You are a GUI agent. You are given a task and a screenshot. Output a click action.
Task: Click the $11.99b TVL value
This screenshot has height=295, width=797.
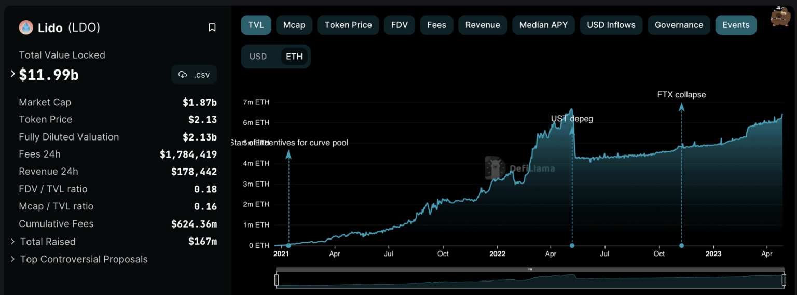pyautogui.click(x=49, y=75)
